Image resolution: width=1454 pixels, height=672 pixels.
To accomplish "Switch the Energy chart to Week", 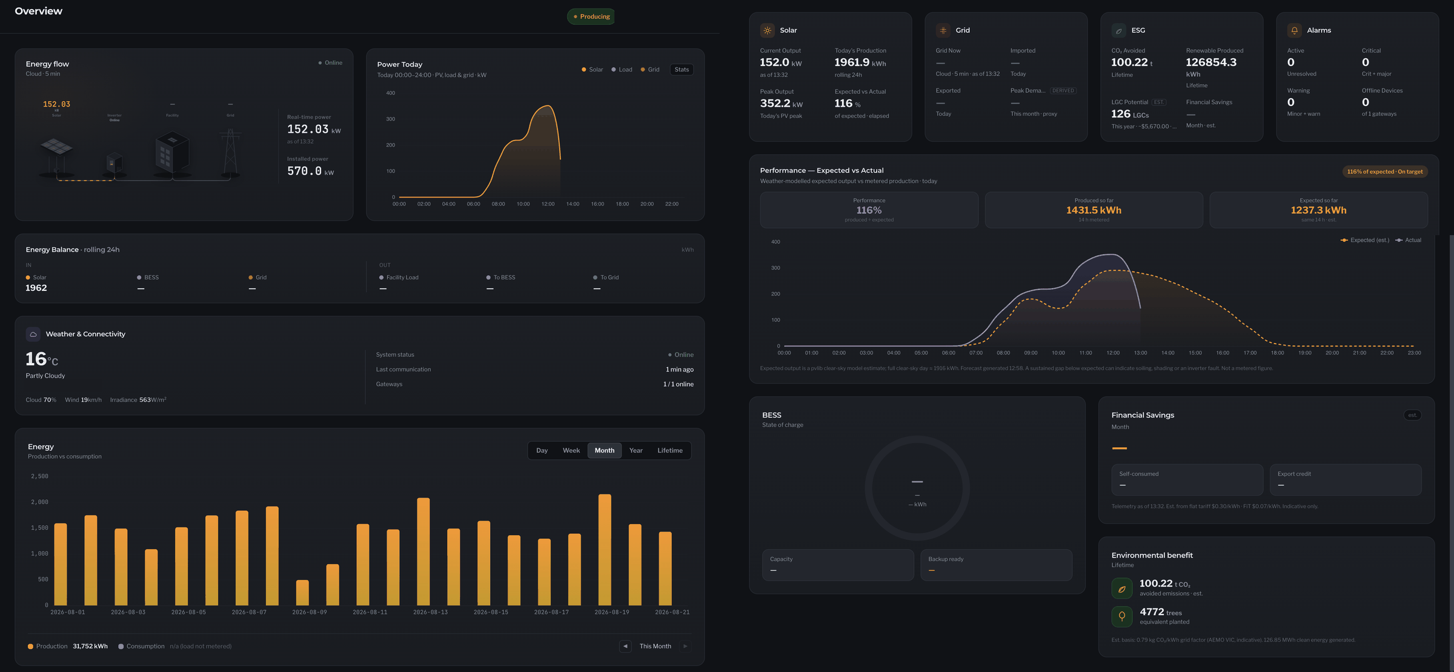I will click(x=571, y=450).
